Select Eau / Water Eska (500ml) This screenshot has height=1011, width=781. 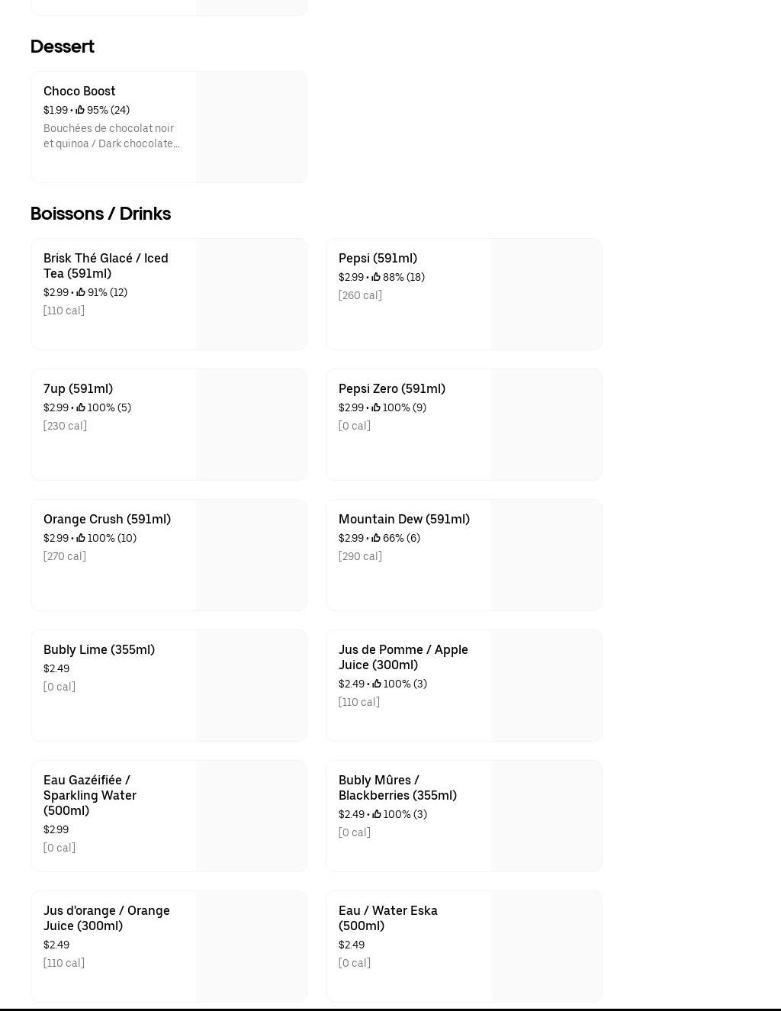click(x=388, y=918)
